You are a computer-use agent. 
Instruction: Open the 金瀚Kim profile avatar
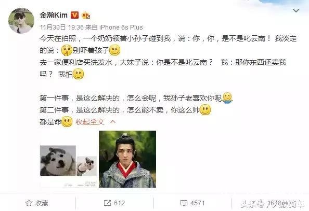click(x=21, y=21)
